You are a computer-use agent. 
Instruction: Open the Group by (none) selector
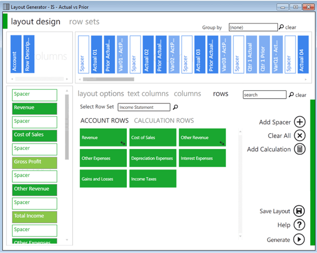253,27
